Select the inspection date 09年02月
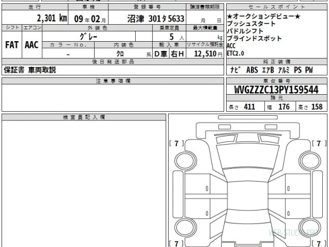 [x=90, y=19]
